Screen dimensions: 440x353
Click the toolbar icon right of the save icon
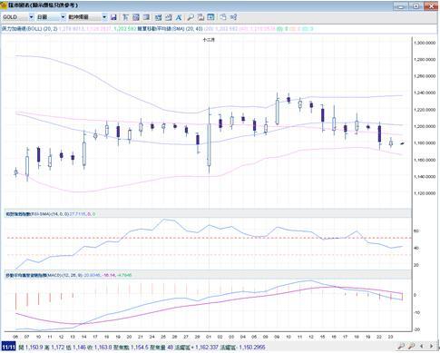click(x=125, y=17)
